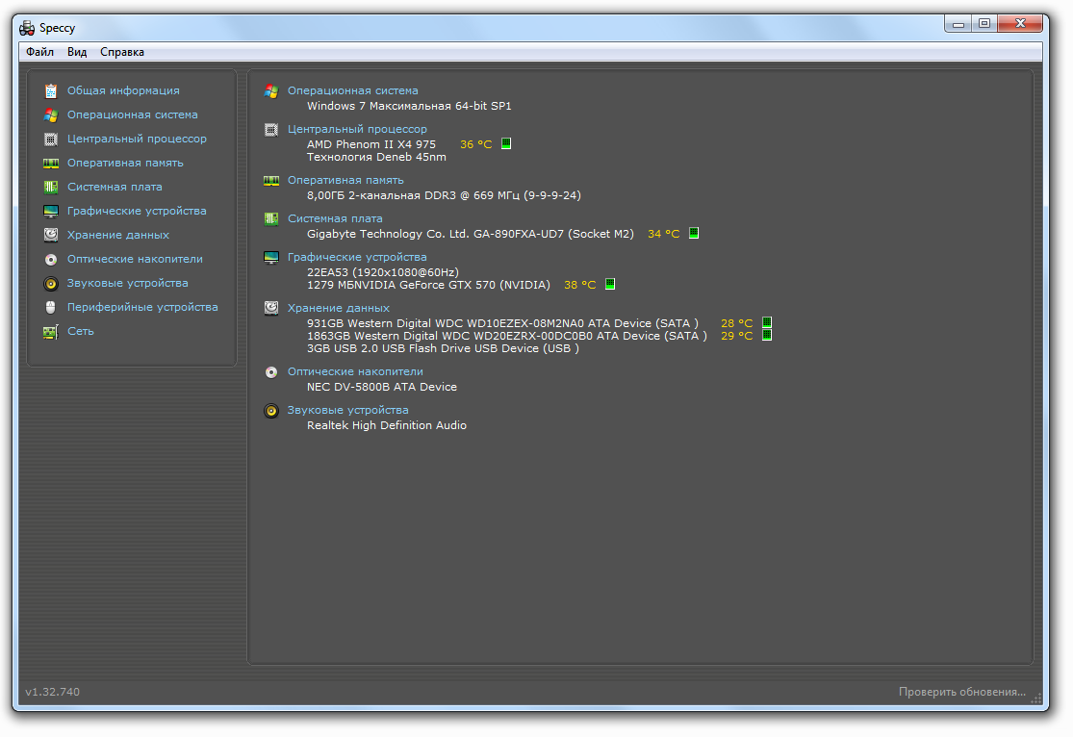Open the Вид menu
Screen dimensions: 1073x737
coord(77,52)
